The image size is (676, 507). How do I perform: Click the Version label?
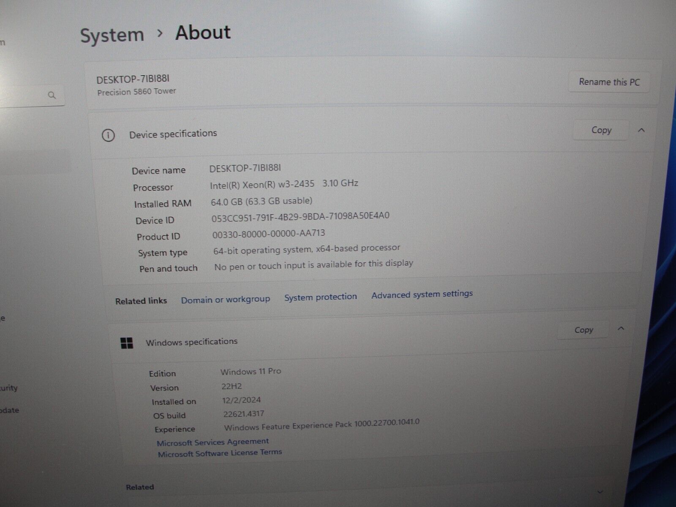[x=164, y=388]
